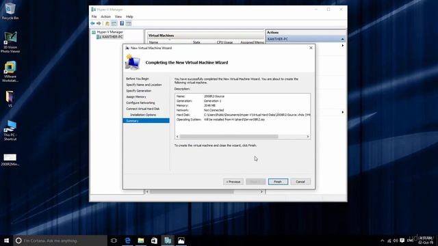Open the Recycle Bin desktop icon
This screenshot has height=246, width=438.
coord(10,11)
